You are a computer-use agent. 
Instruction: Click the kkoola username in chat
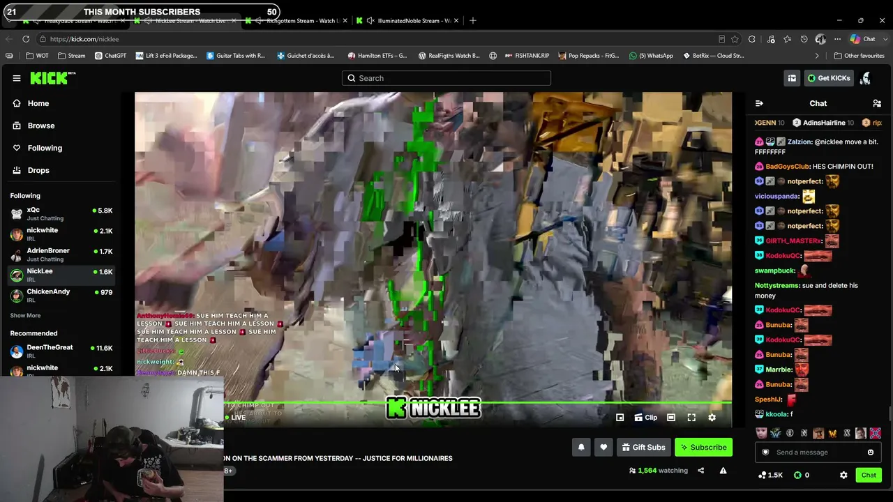[776, 414]
